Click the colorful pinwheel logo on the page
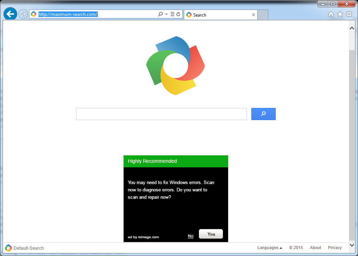This screenshot has width=358, height=256. [x=175, y=66]
